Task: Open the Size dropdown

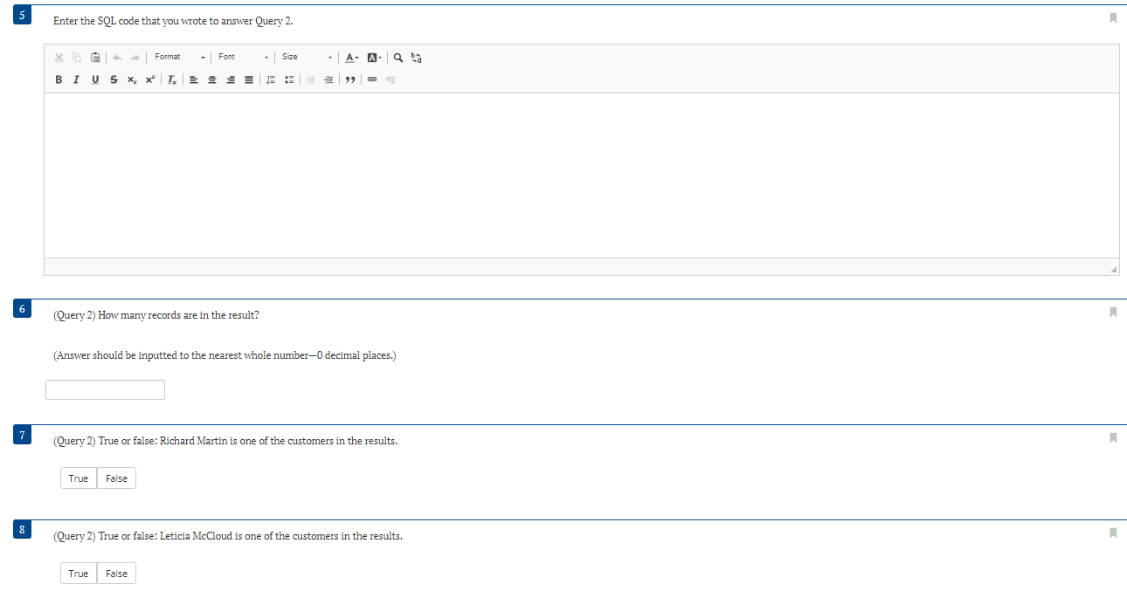Action: click(307, 57)
